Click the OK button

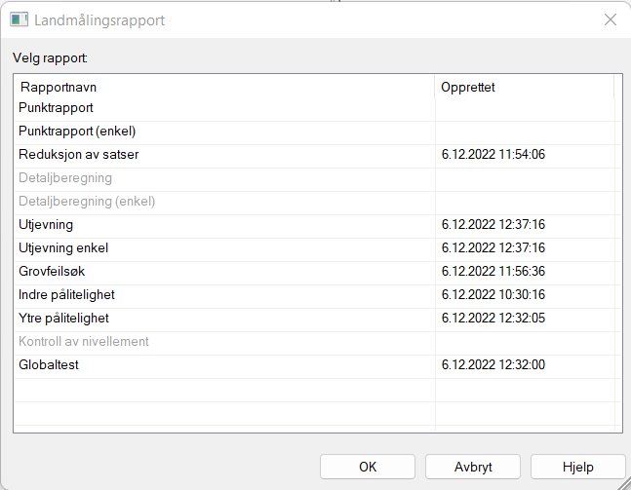(x=368, y=467)
